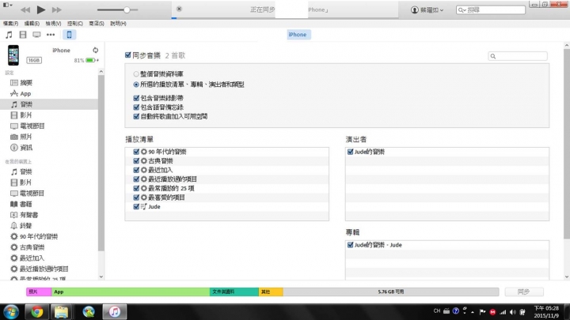Select the iPhone tab at top center

tap(298, 35)
